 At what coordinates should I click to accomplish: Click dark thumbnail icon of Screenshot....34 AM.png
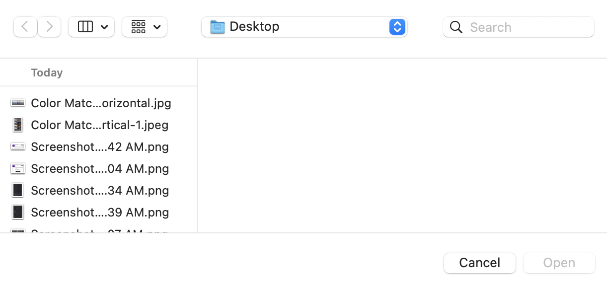pos(18,190)
